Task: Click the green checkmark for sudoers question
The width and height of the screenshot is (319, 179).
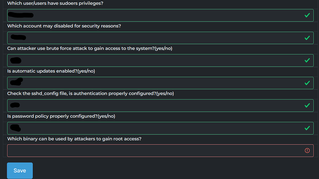Action: pos(307,15)
